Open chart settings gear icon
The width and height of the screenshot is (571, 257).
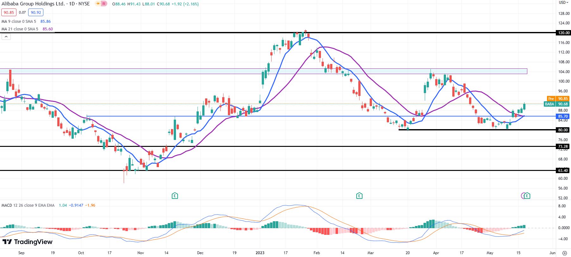click(x=564, y=253)
